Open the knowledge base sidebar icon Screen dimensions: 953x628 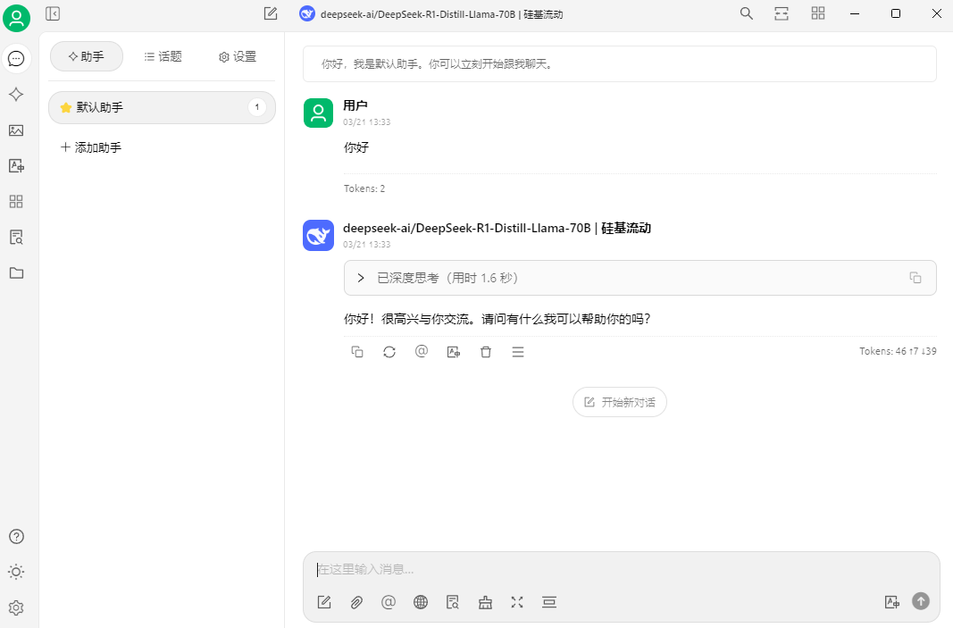pos(16,237)
